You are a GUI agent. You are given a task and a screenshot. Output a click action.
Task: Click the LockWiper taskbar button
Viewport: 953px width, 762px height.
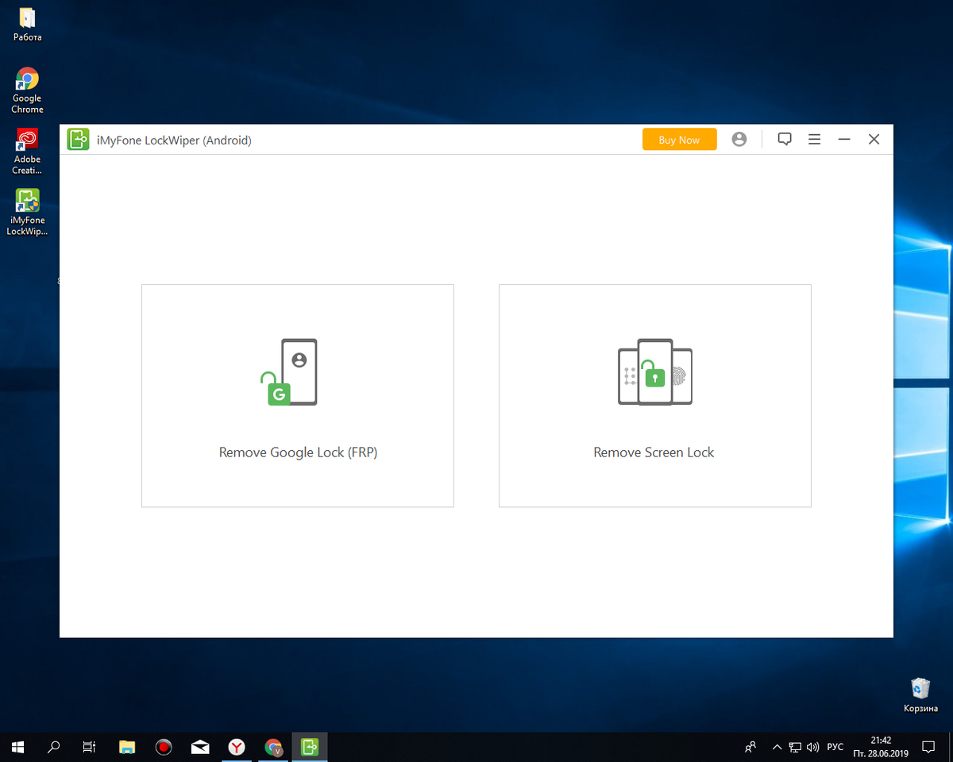[x=310, y=747]
